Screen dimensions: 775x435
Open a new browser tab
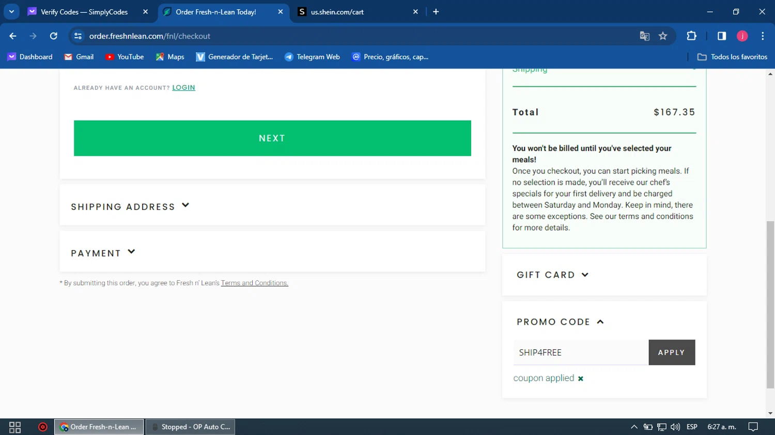point(436,12)
